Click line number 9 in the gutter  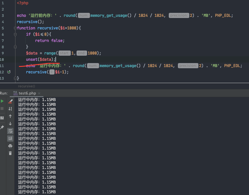point(3,53)
